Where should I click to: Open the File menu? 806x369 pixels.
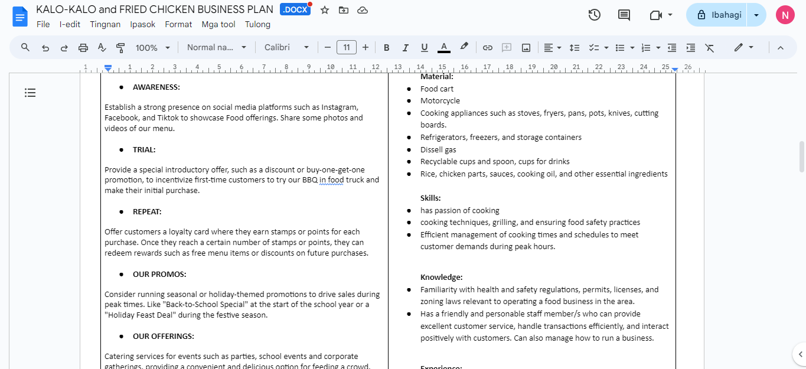tap(43, 24)
